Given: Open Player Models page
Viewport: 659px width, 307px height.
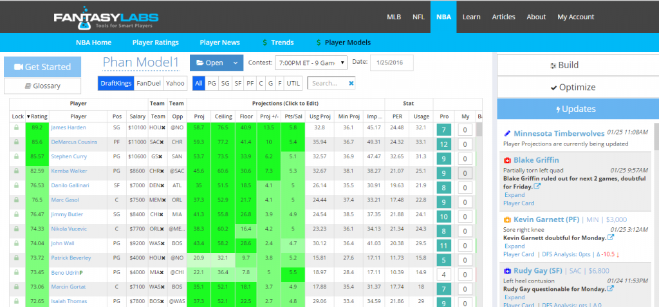Looking at the screenshot, I should 344,42.
